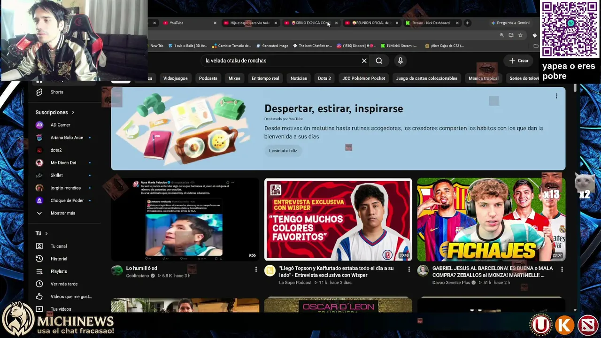Open the Playlists icon
This screenshot has height=338, width=601.
(39, 271)
